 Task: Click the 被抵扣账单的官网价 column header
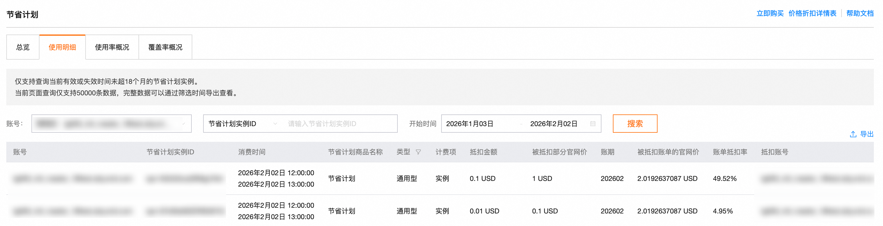coord(668,152)
